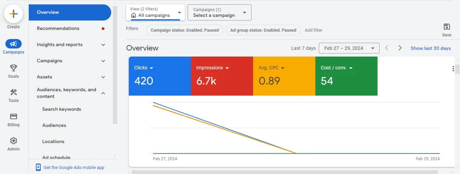Open the Audiences page

54,125
